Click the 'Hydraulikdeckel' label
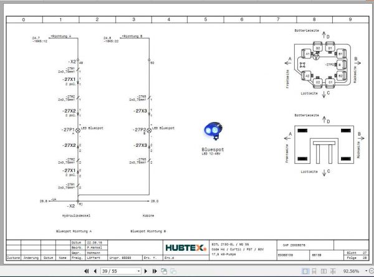This screenshot has width=374, height=277. pyautogui.click(x=76, y=215)
